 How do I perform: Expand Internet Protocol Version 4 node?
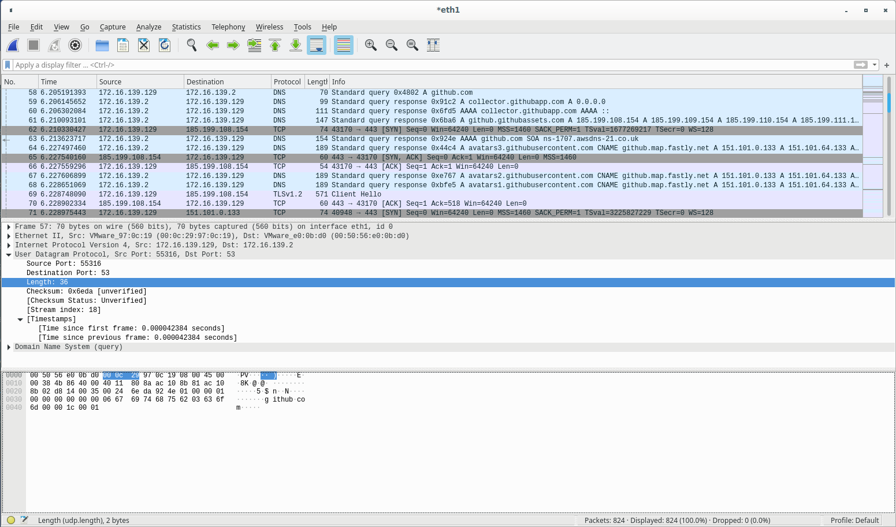pos(9,245)
